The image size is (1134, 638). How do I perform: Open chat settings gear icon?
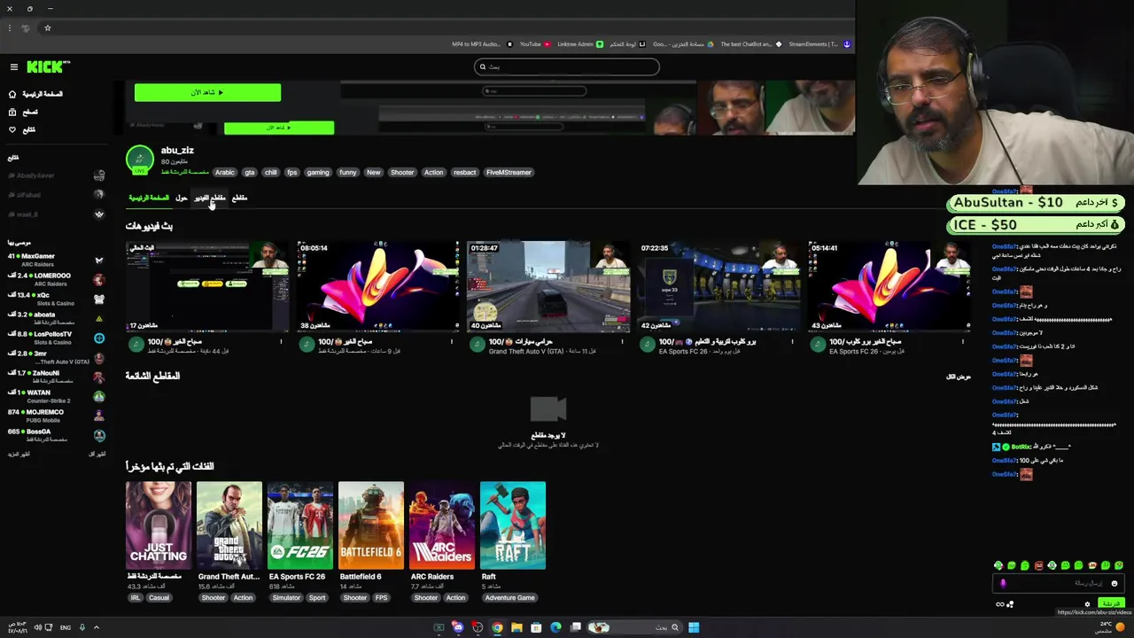(x=1088, y=604)
